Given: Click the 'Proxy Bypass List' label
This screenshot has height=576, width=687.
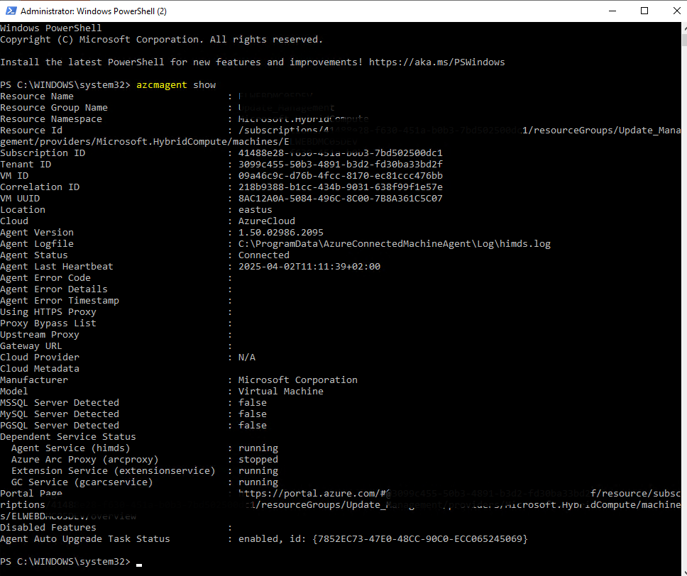Looking at the screenshot, I should 48,323.
